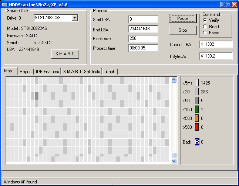
Task: Click the map scrollbar up arrow
Action: tap(174, 80)
